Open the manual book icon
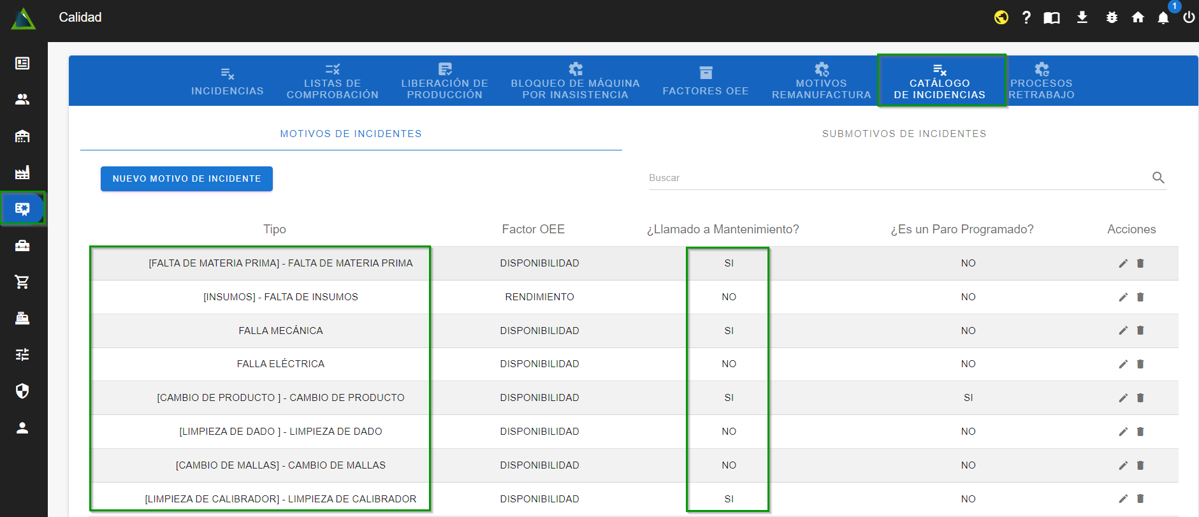 [1052, 18]
